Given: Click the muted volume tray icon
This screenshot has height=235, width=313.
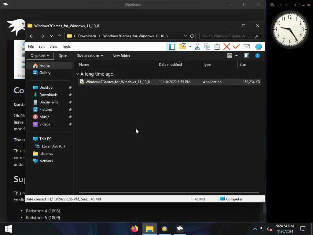Looking at the screenshot, I should coord(270,229).
